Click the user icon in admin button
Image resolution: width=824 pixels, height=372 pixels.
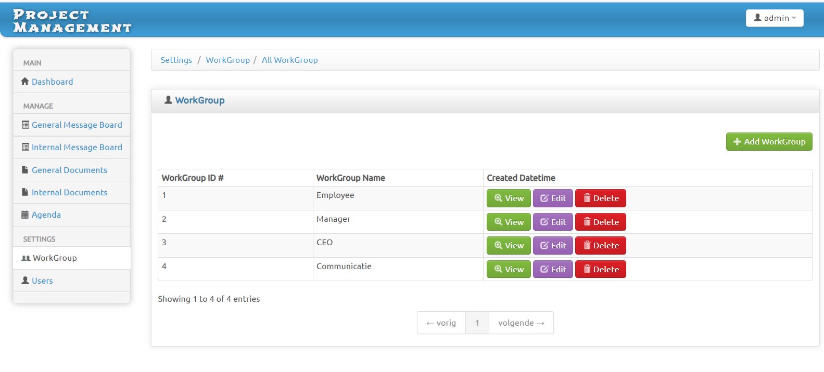tap(758, 18)
